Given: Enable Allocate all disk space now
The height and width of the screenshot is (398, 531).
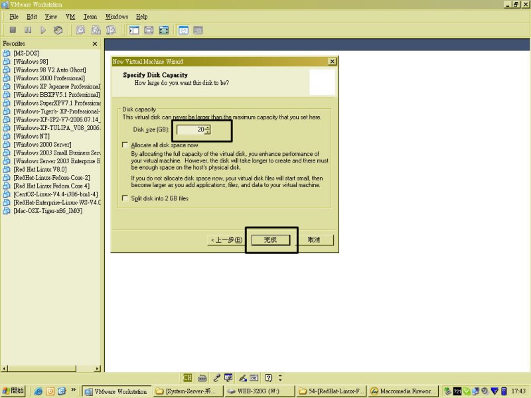Looking at the screenshot, I should [x=125, y=145].
